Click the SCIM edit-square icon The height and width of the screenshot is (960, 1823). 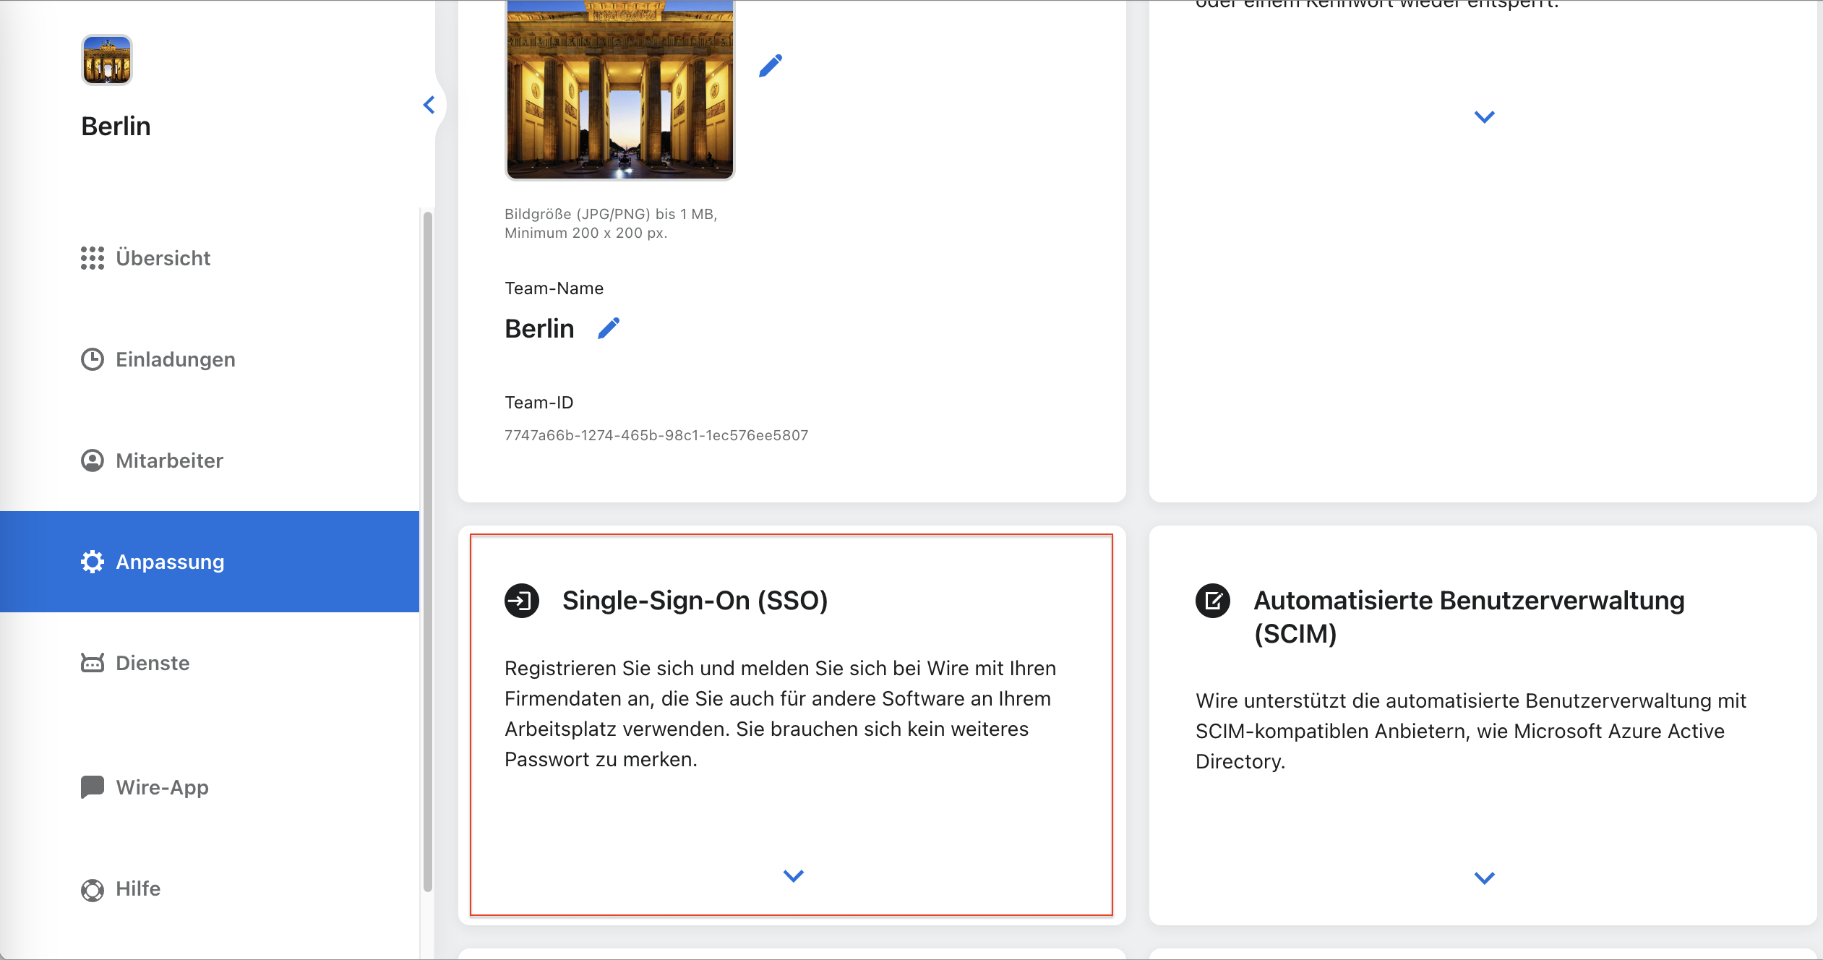click(1213, 601)
